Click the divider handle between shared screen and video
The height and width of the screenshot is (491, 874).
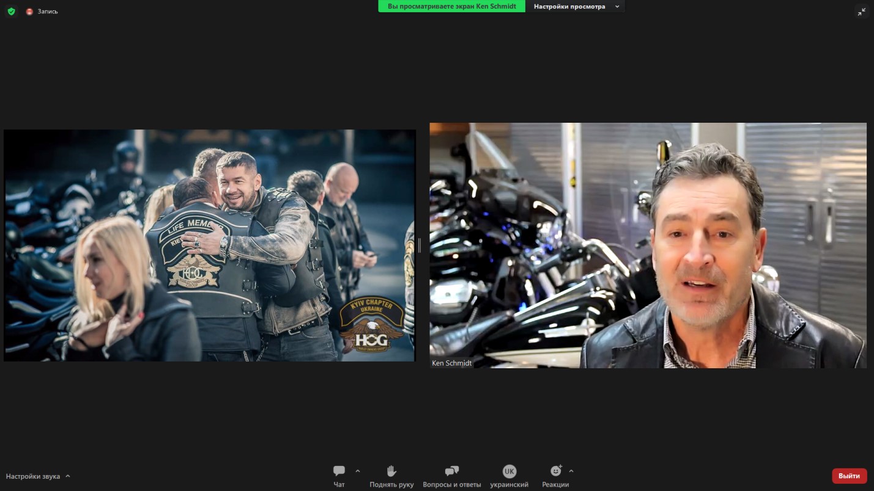tap(420, 245)
